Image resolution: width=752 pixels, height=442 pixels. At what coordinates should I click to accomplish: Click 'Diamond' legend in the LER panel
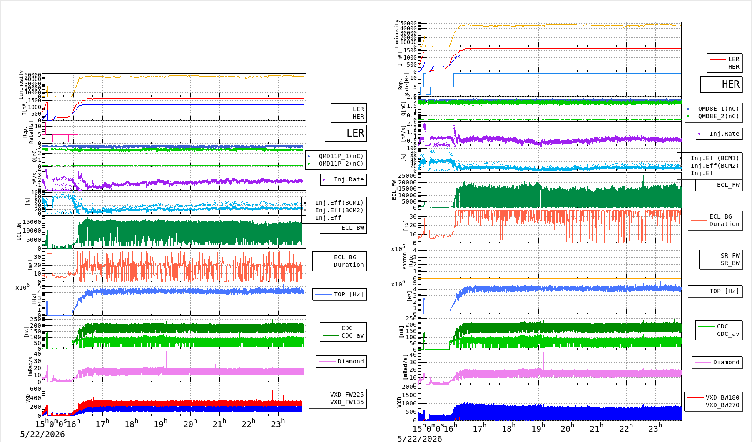point(342,361)
